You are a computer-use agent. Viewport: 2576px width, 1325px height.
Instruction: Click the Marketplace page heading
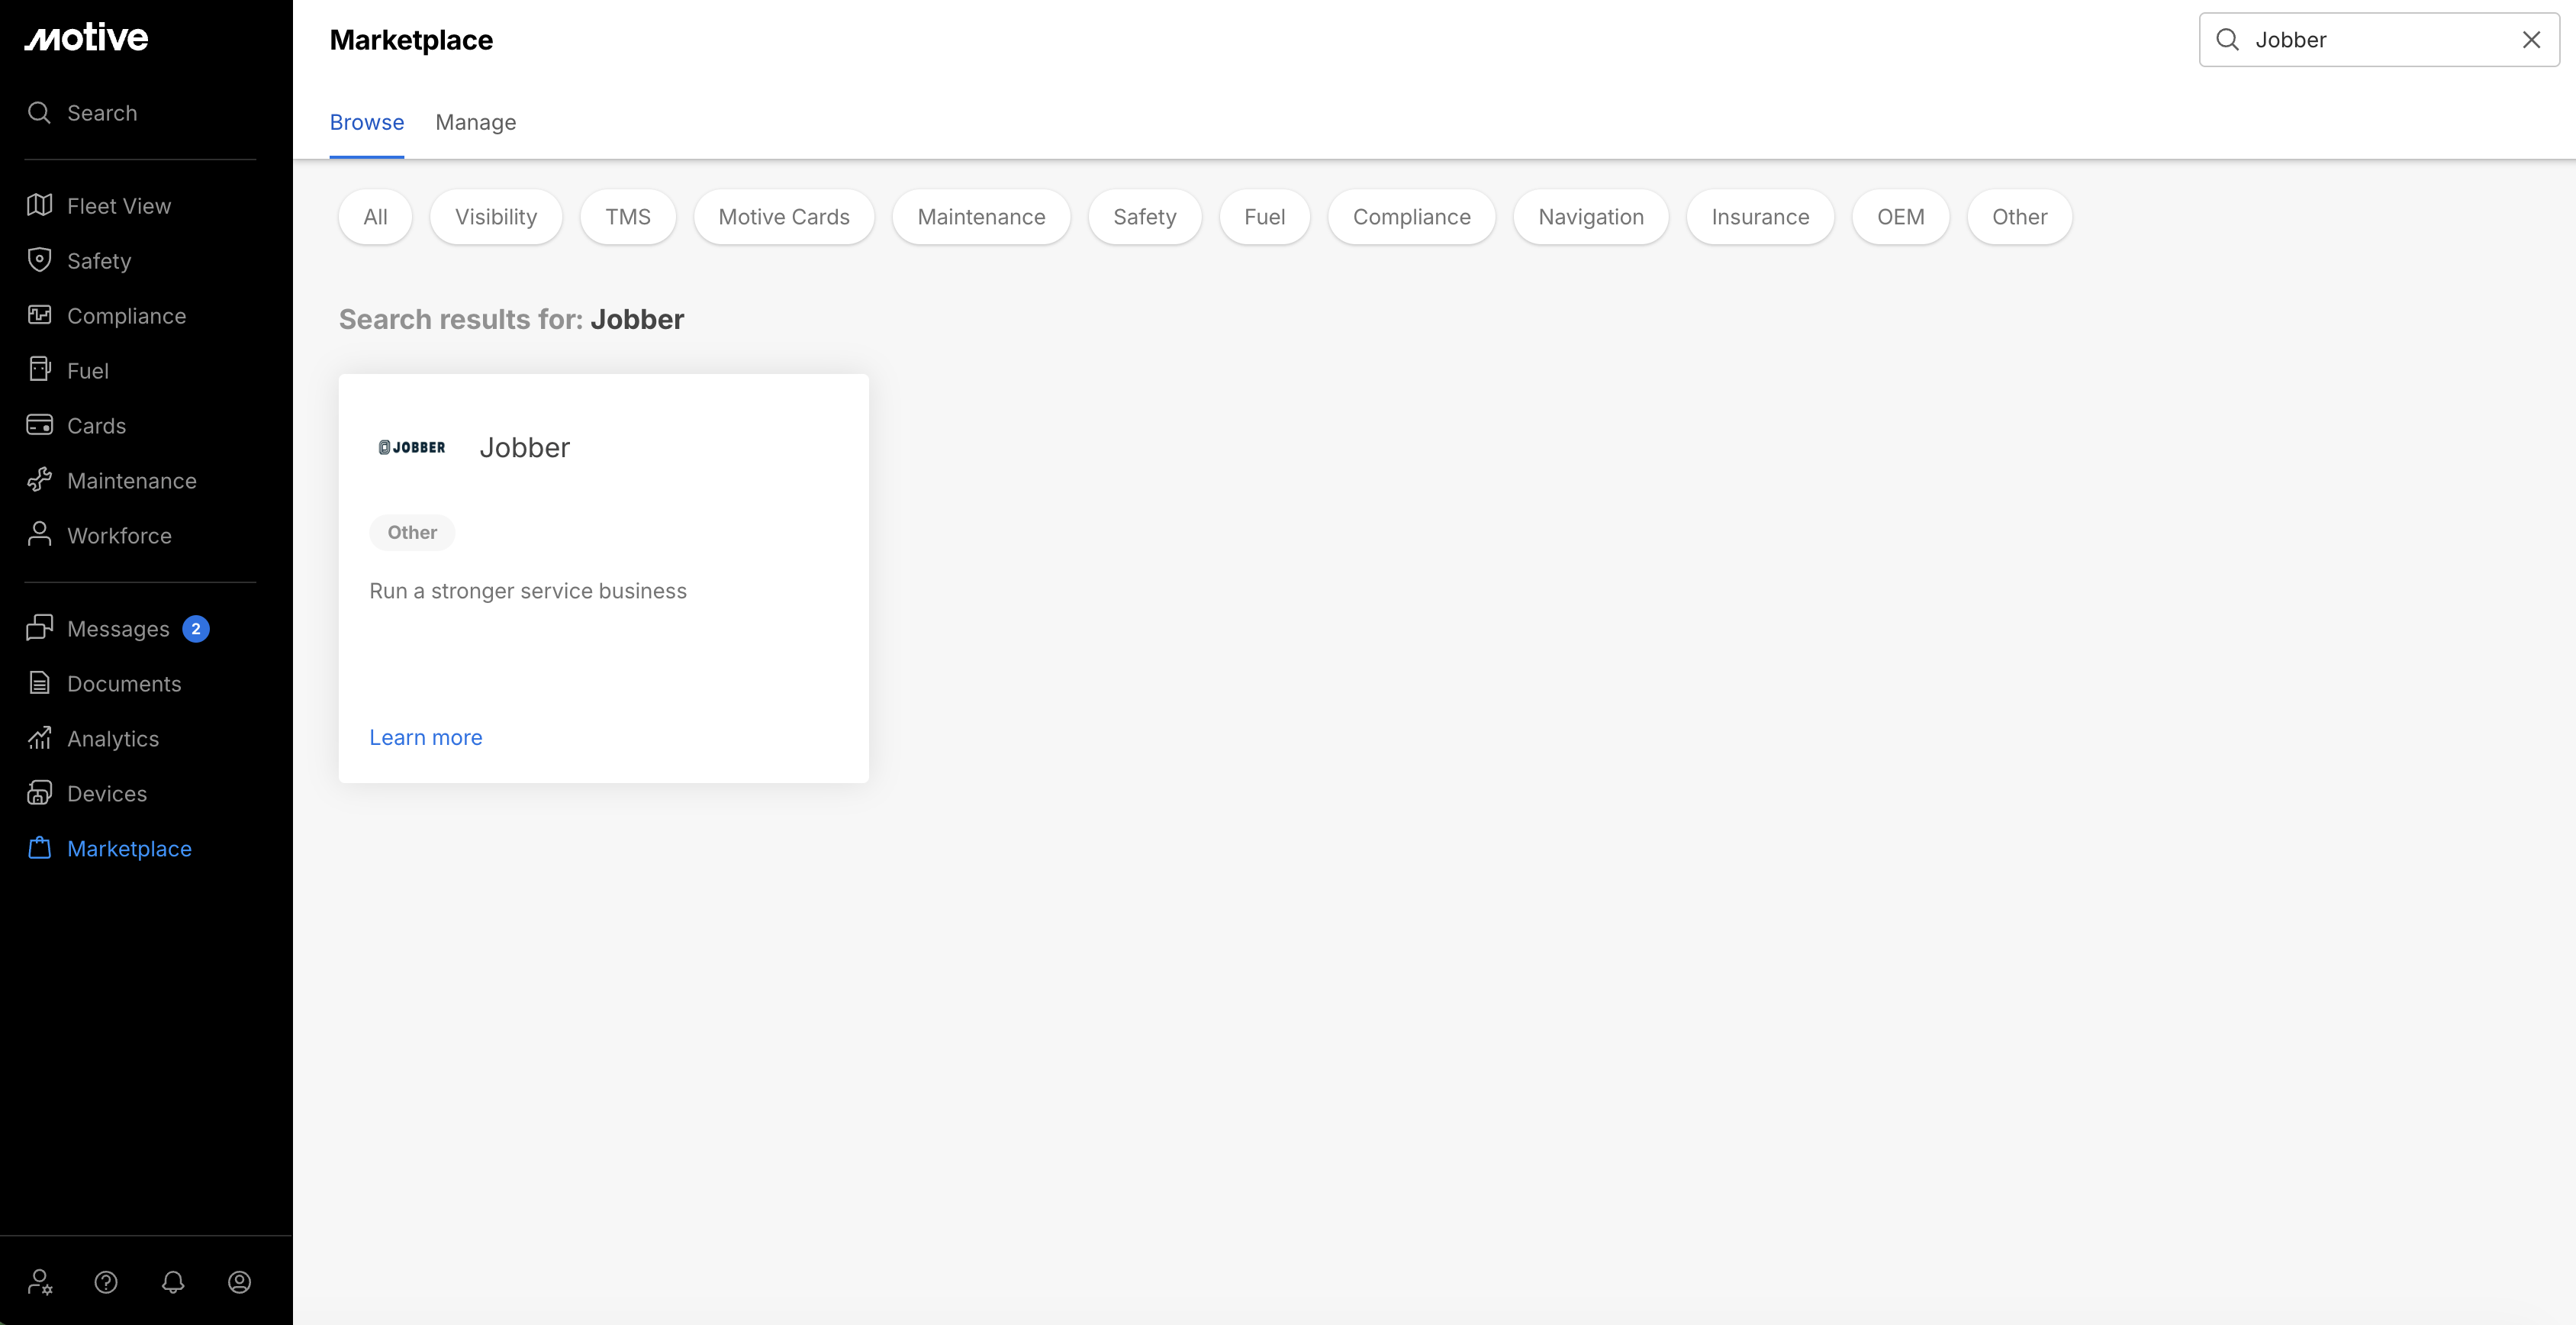[x=411, y=40]
